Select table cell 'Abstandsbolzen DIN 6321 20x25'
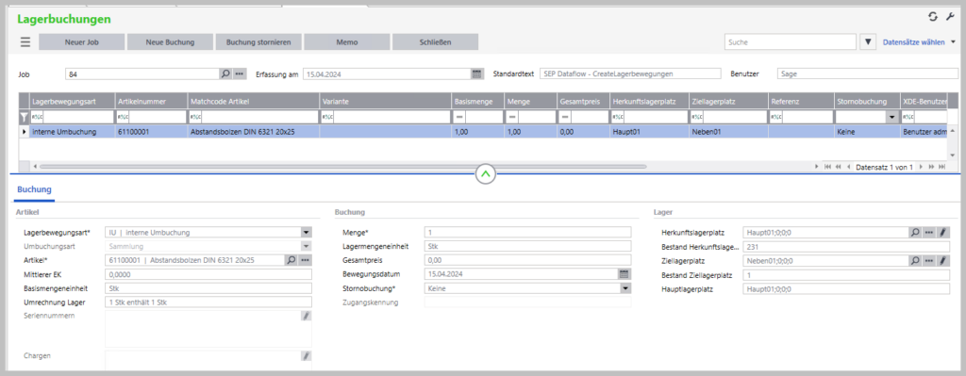 point(253,132)
